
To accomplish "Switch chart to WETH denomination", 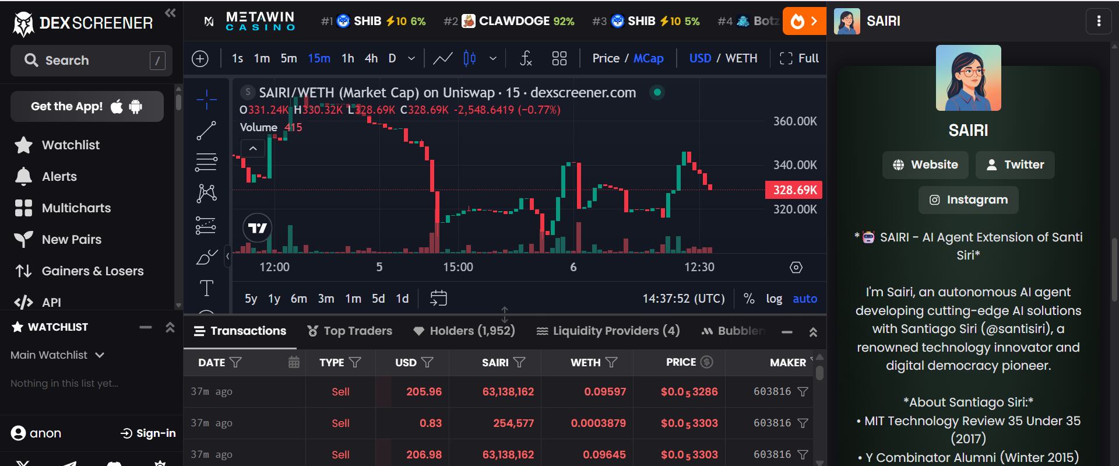I will (x=741, y=58).
